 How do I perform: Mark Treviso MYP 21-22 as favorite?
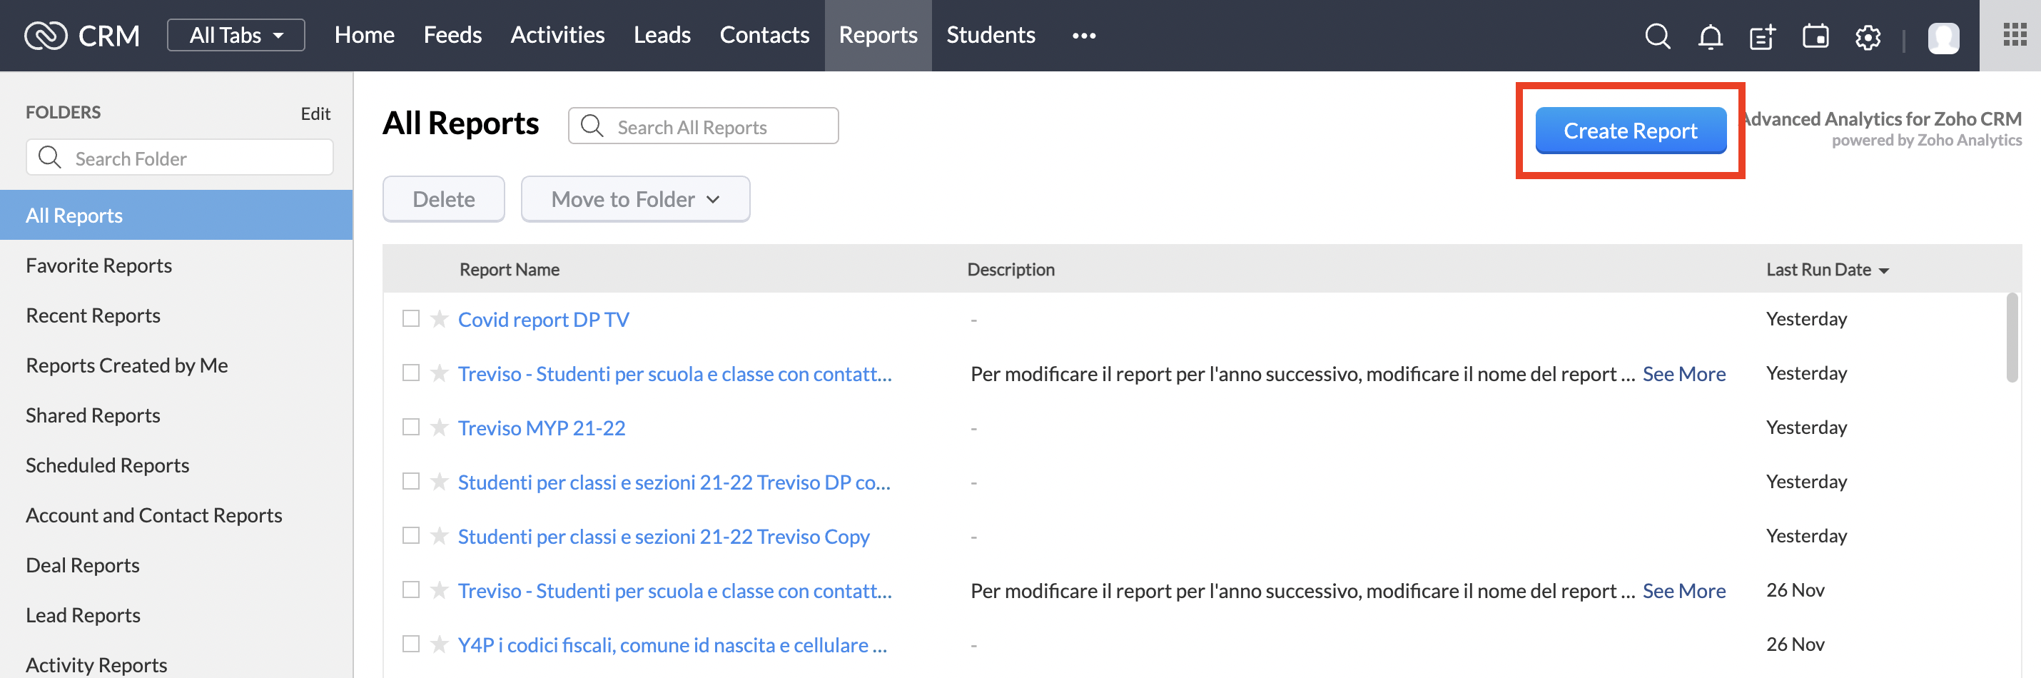[439, 427]
